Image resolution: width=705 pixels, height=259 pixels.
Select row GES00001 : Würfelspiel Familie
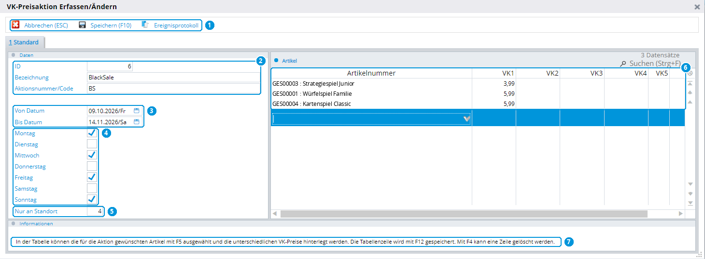point(478,94)
